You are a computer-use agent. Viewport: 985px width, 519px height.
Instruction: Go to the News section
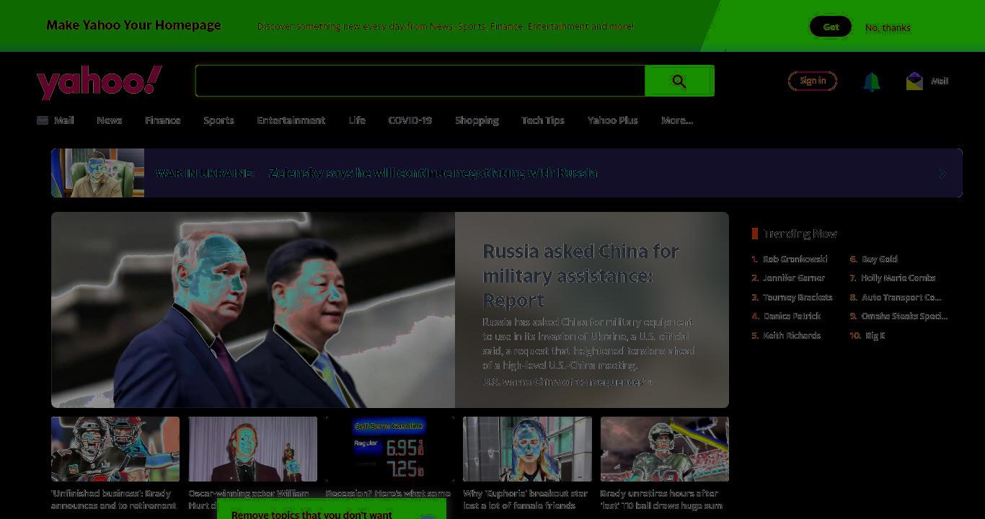(110, 120)
